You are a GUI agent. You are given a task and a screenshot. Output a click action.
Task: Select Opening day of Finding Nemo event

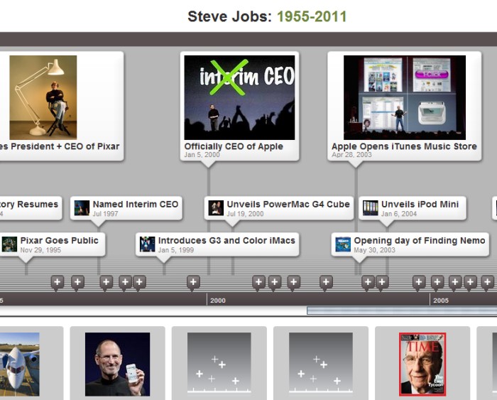click(419, 241)
